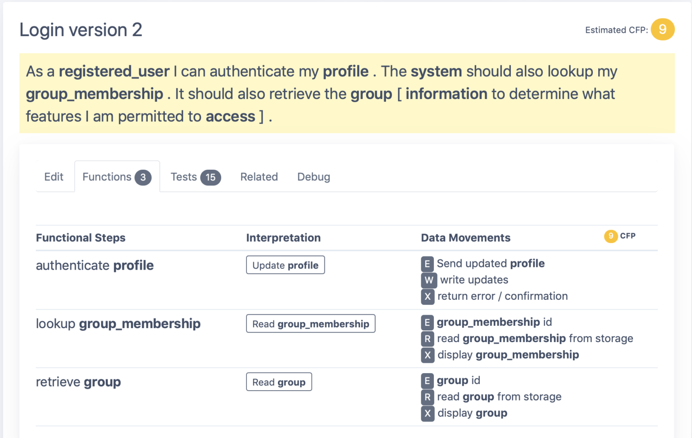The height and width of the screenshot is (438, 692).
Task: Click the R read icon for 'read group_membership from storage'
Action: (x=427, y=339)
